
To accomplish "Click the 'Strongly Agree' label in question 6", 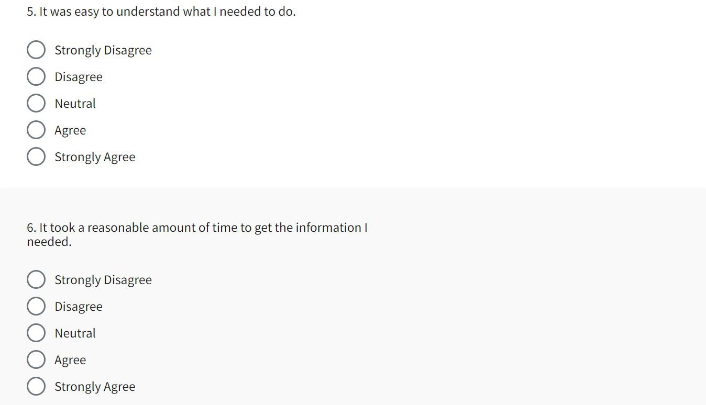I will (95, 387).
